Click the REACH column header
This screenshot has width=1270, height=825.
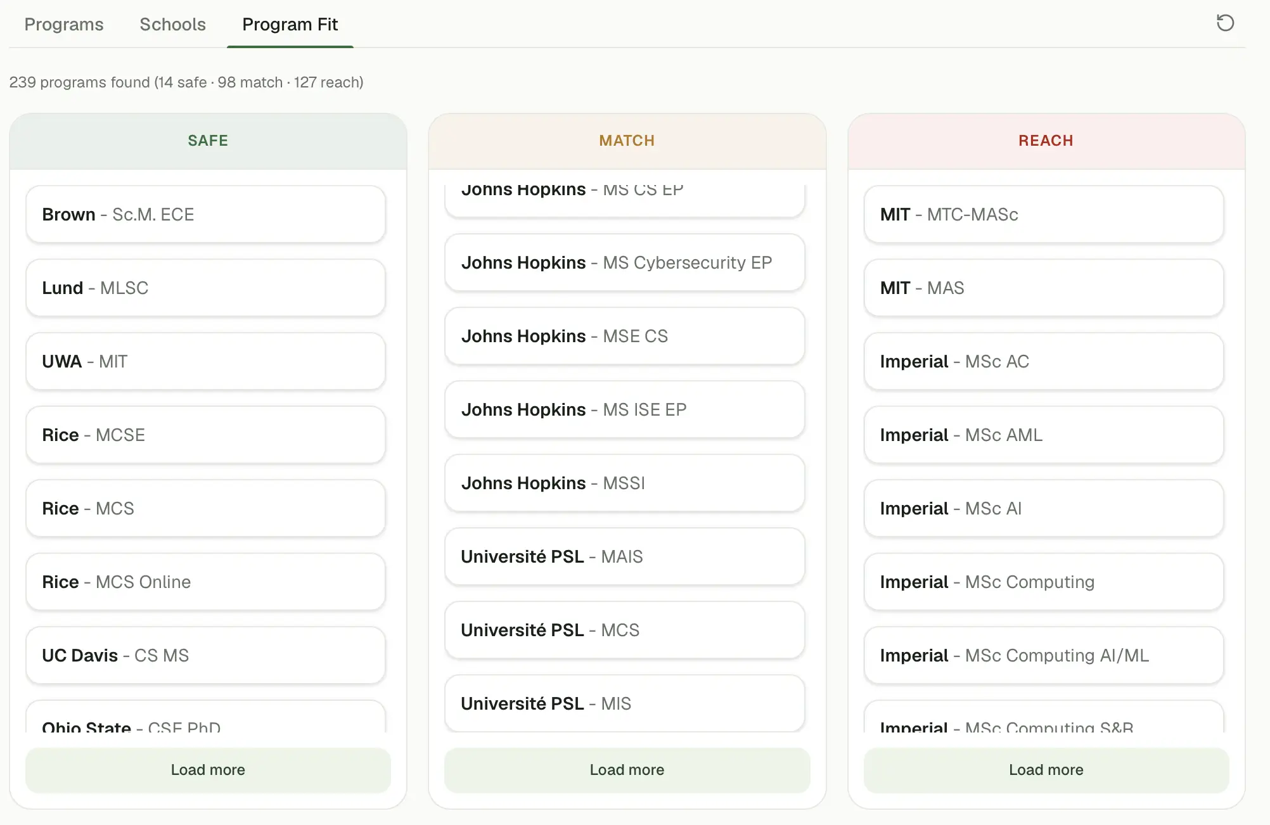[x=1046, y=141]
